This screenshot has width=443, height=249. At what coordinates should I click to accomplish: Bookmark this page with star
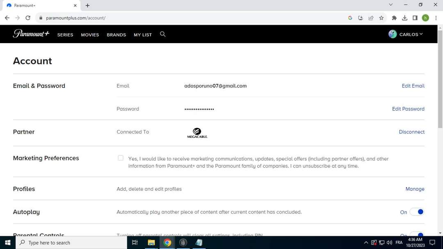click(381, 18)
